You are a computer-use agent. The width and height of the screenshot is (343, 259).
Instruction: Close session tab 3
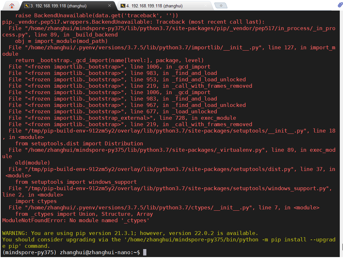click(x=110, y=6)
